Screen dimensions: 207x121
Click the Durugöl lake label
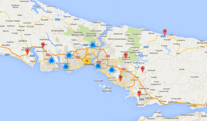click(x=36, y=6)
